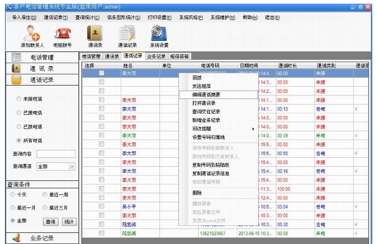Image resolution: width=377 pixels, height=244 pixels.
Task: Tick the checkbox in the 00:39 duration row
Action: (102, 135)
